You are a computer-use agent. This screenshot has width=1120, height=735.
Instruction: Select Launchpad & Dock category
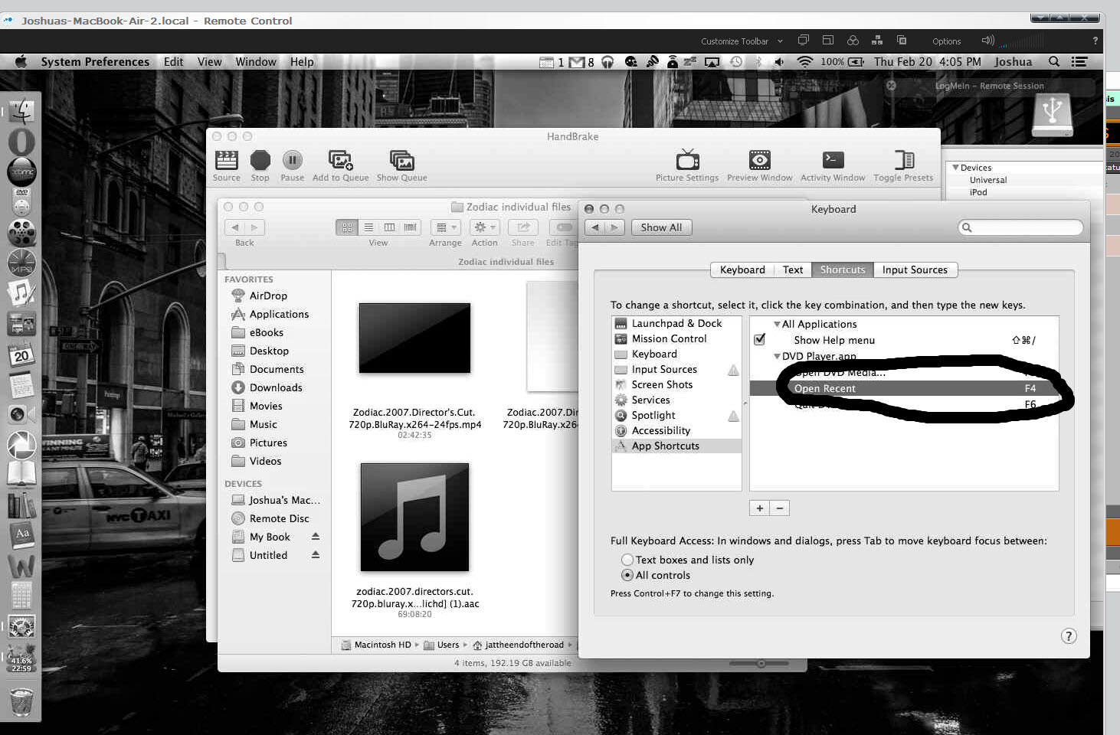point(676,323)
